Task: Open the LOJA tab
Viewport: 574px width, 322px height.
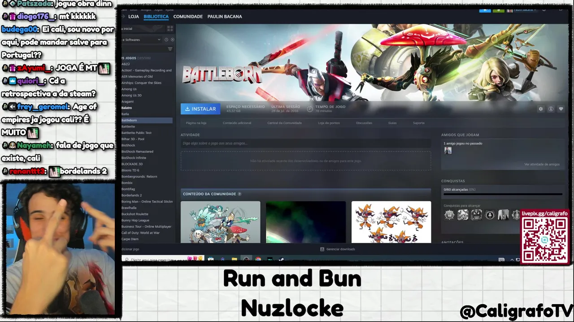Action: pyautogui.click(x=134, y=17)
